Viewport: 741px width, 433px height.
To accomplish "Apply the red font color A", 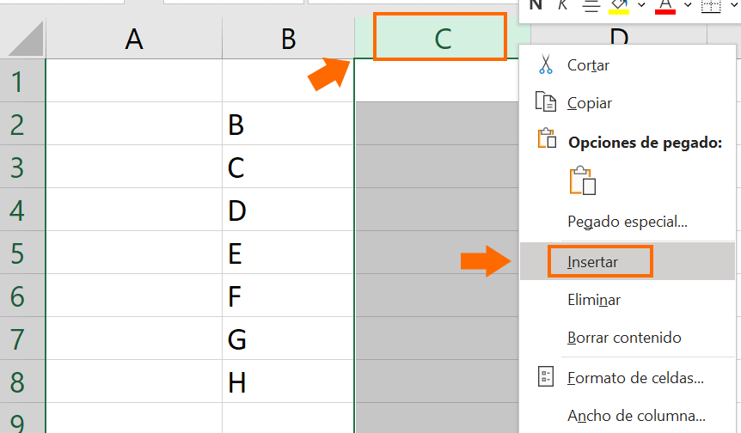I will 664,7.
